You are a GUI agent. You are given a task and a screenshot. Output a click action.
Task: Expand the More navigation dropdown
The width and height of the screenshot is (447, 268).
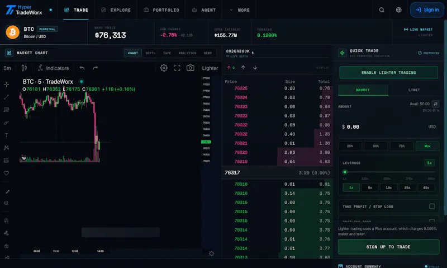(240, 10)
